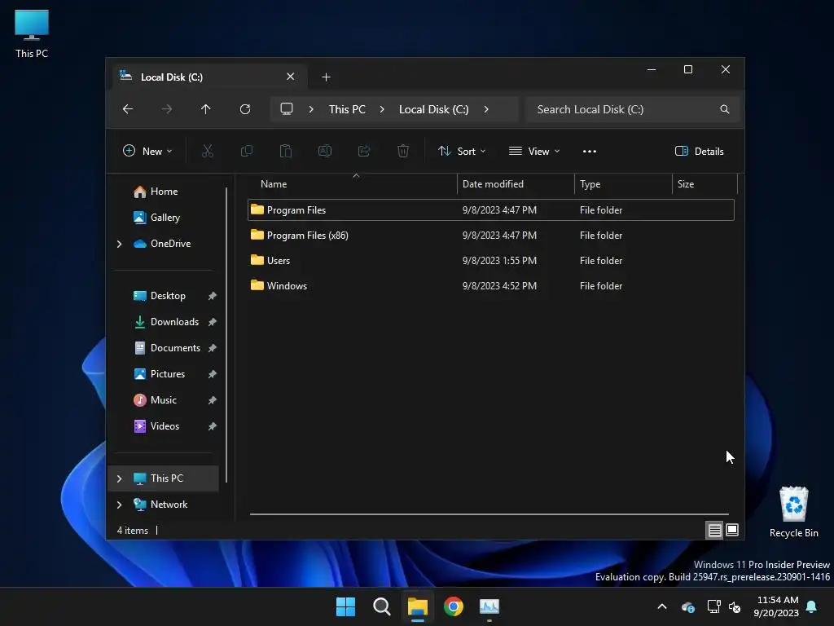Open the View dropdown
This screenshot has height=626, width=834.
coord(534,151)
